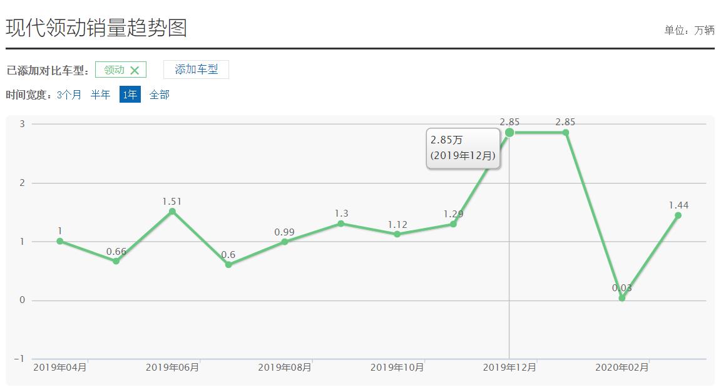721x392 pixels.
Task: Click the 0.99 data point marker
Action: click(x=285, y=241)
